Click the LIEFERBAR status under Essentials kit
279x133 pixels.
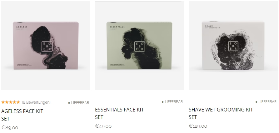tap(174, 102)
